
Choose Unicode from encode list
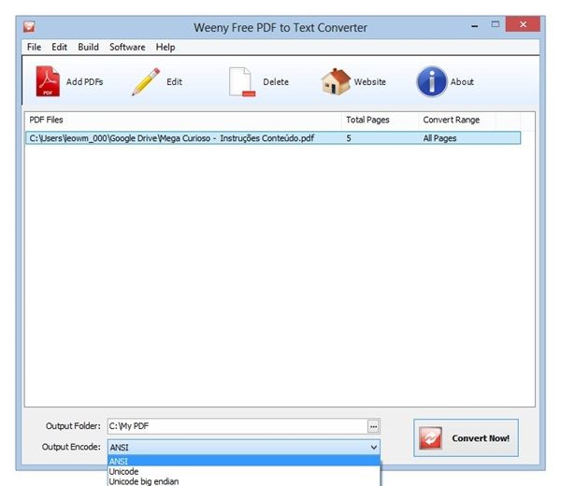tap(244, 471)
